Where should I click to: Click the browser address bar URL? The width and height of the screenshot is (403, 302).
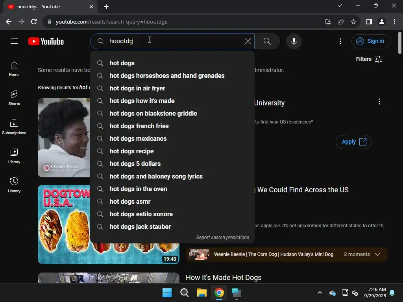[111, 22]
